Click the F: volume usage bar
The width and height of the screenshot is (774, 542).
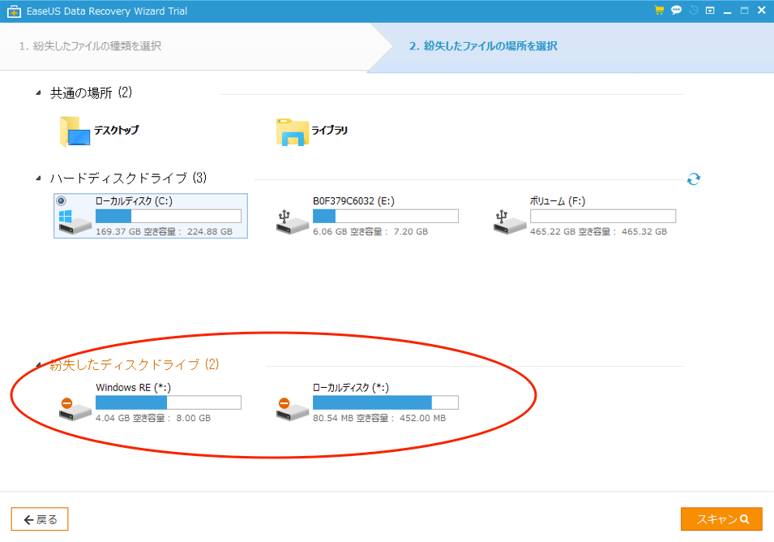tap(603, 216)
